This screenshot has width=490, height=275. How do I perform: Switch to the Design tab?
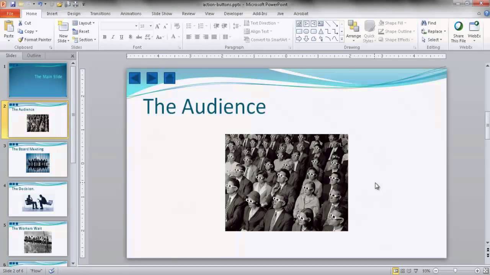click(74, 13)
